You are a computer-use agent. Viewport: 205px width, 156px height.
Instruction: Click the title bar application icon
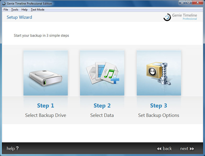(4, 4)
